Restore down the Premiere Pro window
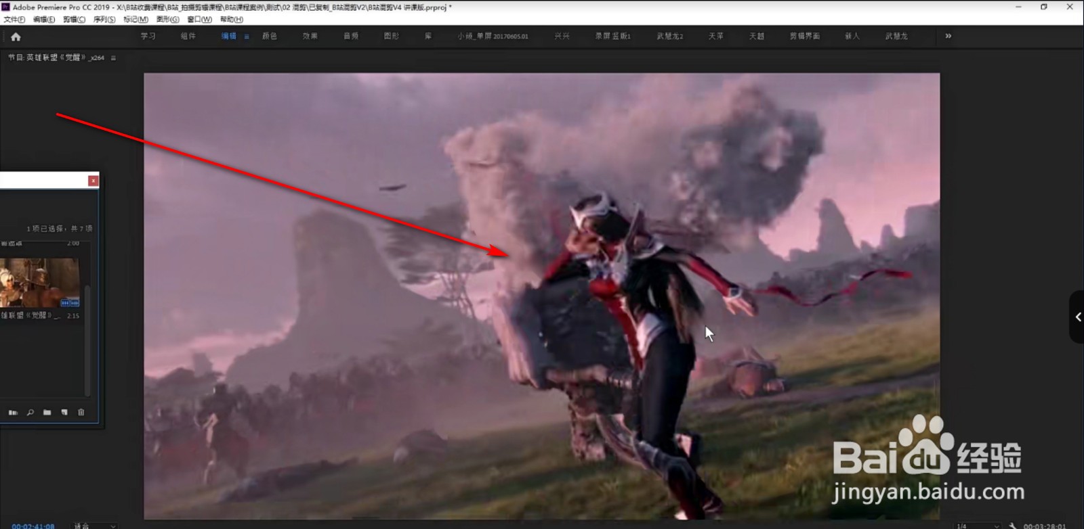The width and height of the screenshot is (1084, 529). [x=1044, y=7]
